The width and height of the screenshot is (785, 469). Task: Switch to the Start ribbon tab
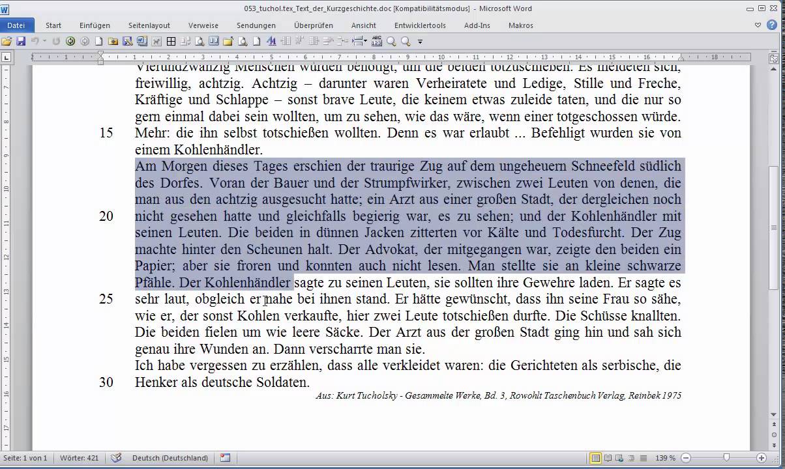(53, 25)
